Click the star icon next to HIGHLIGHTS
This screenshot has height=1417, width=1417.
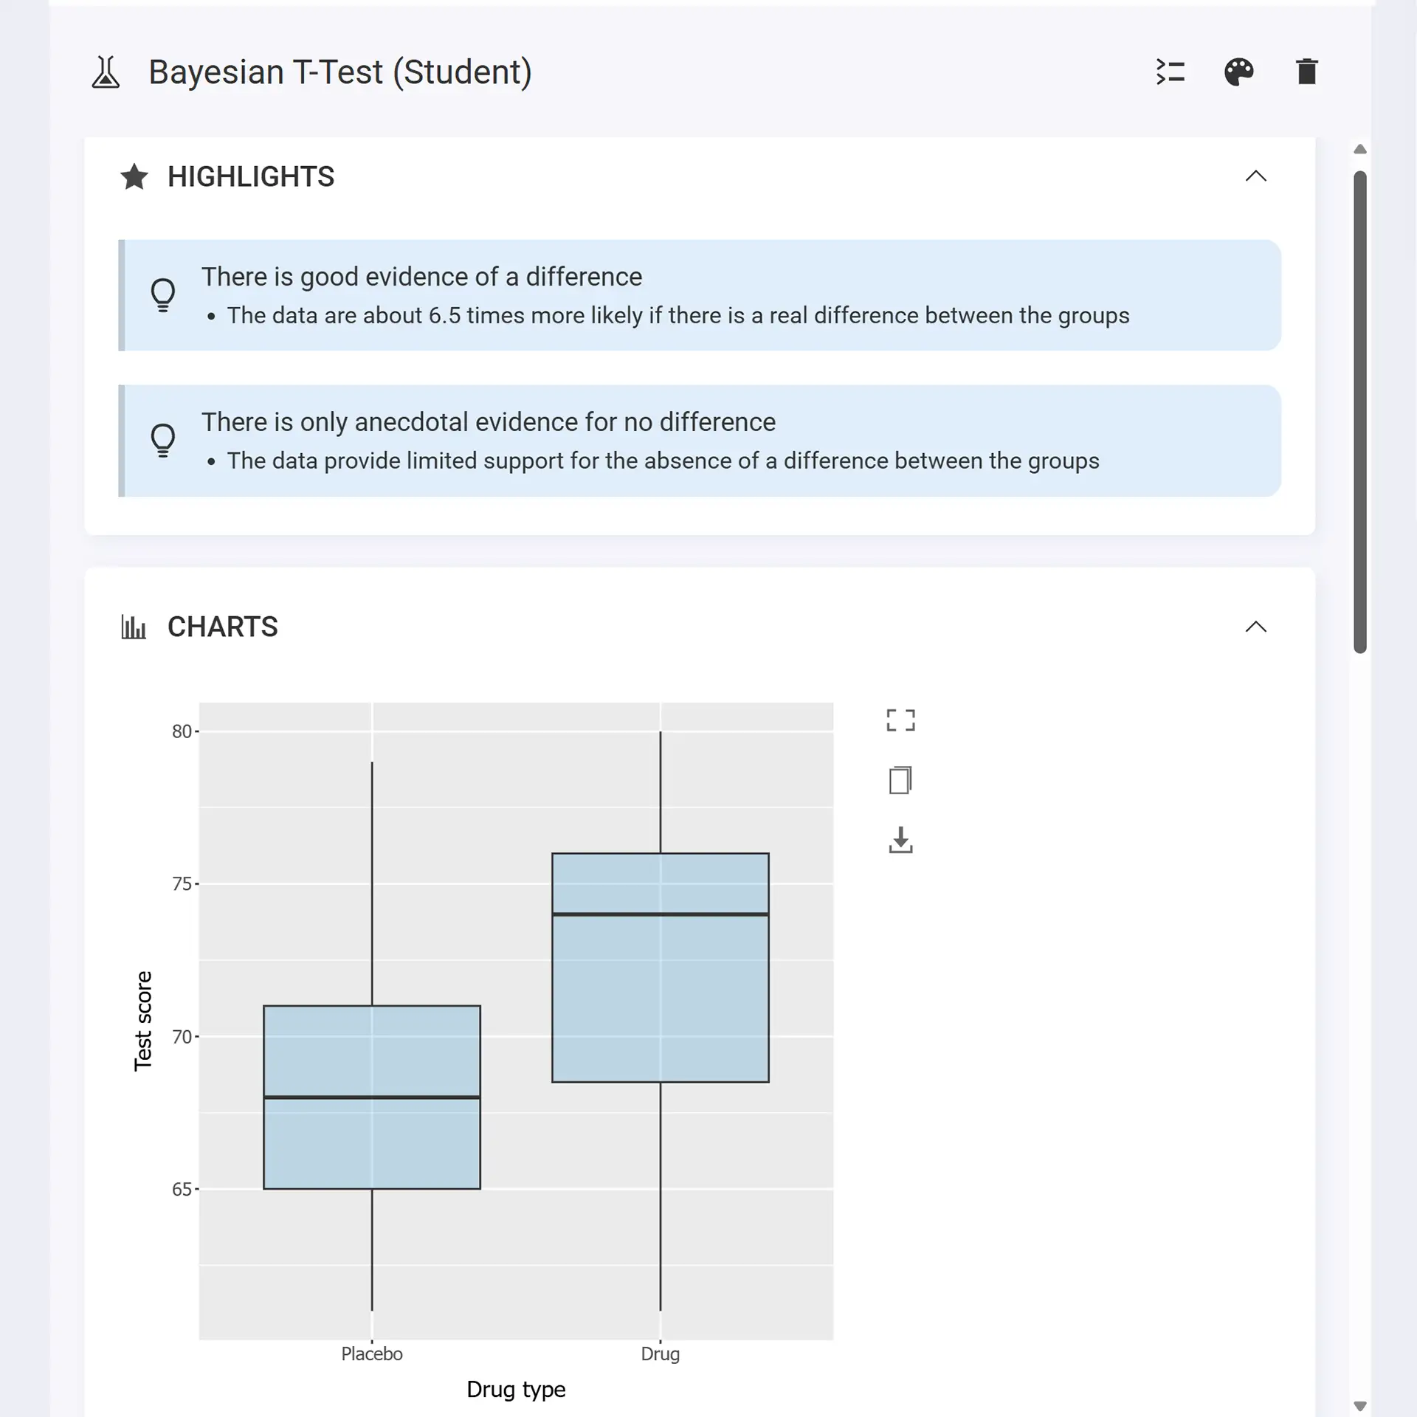point(134,176)
